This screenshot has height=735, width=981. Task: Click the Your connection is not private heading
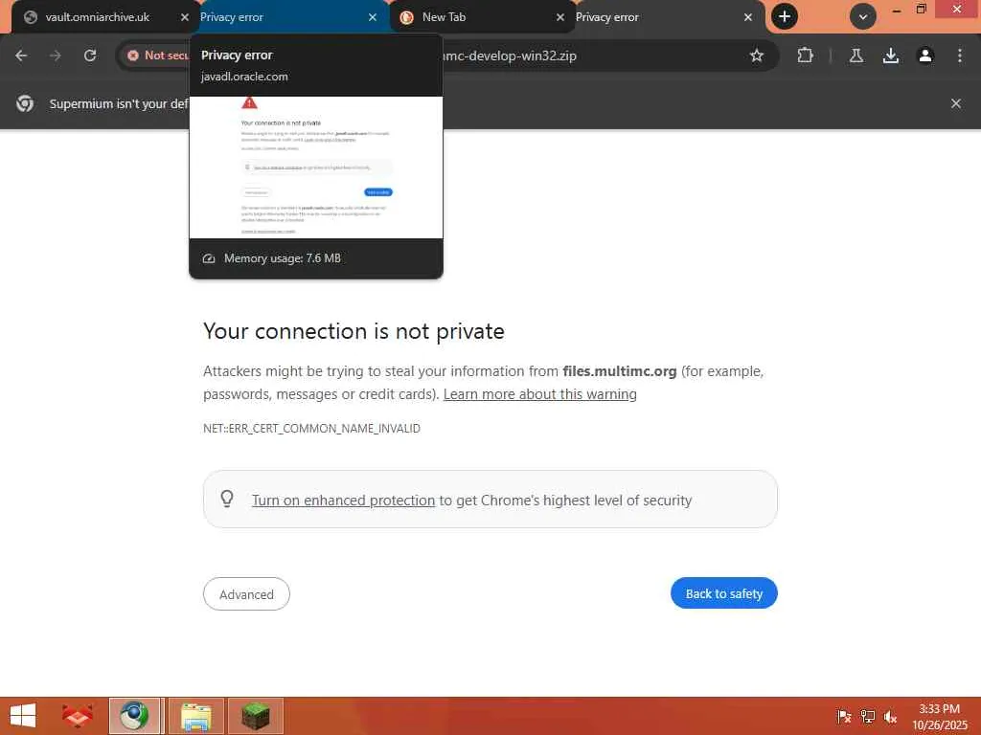click(x=354, y=331)
